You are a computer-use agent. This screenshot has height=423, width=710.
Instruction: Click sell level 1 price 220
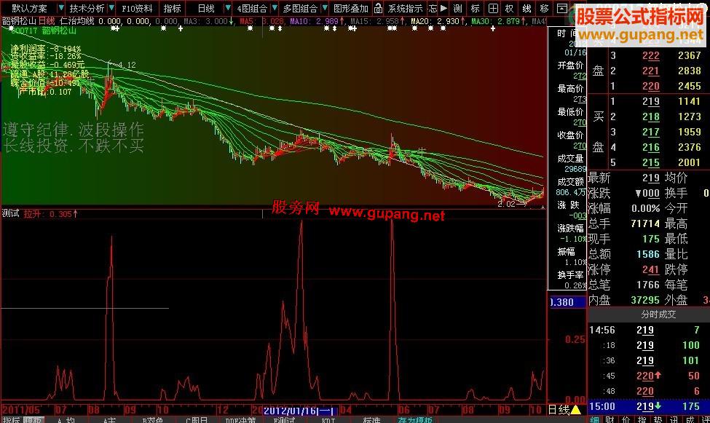coord(651,86)
